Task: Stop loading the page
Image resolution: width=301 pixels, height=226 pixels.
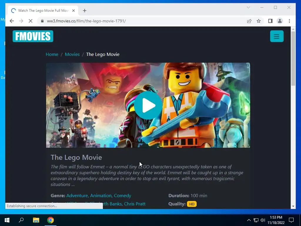Action: 31,21
